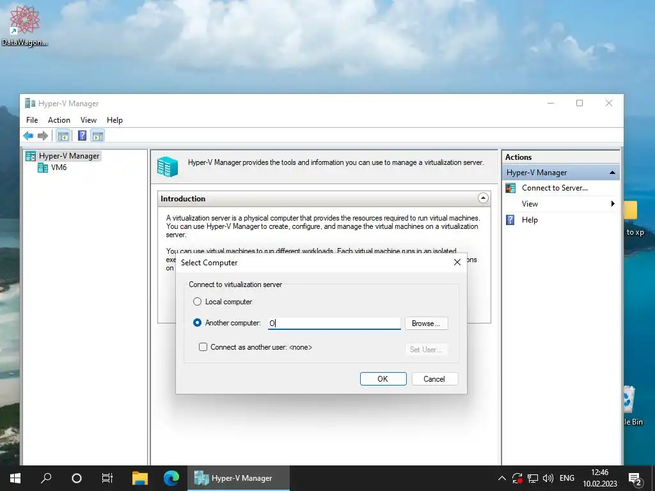This screenshot has width=655, height=491.
Task: Click the Back arrow toolbar icon
Action: point(28,136)
